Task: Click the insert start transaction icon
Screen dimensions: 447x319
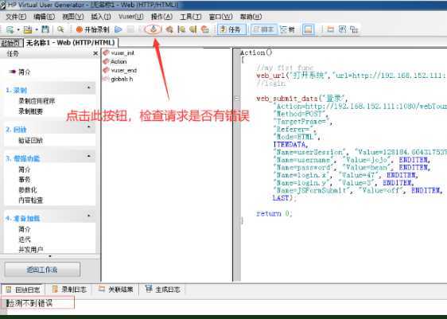Action: pos(181,29)
